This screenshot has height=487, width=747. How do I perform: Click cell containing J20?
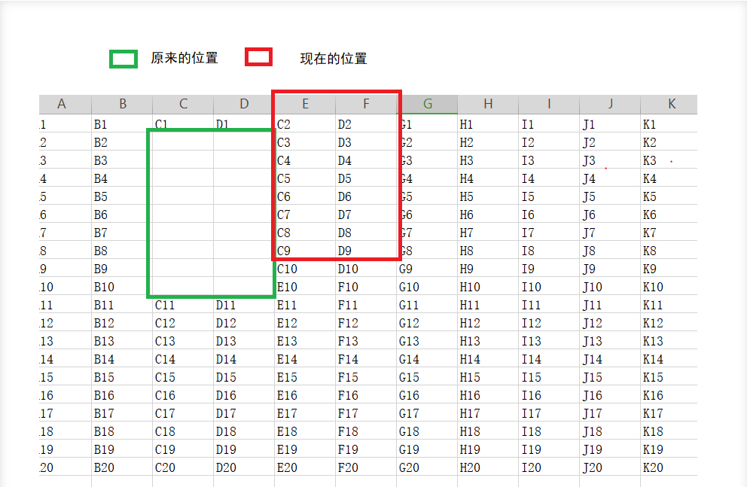pyautogui.click(x=610, y=467)
